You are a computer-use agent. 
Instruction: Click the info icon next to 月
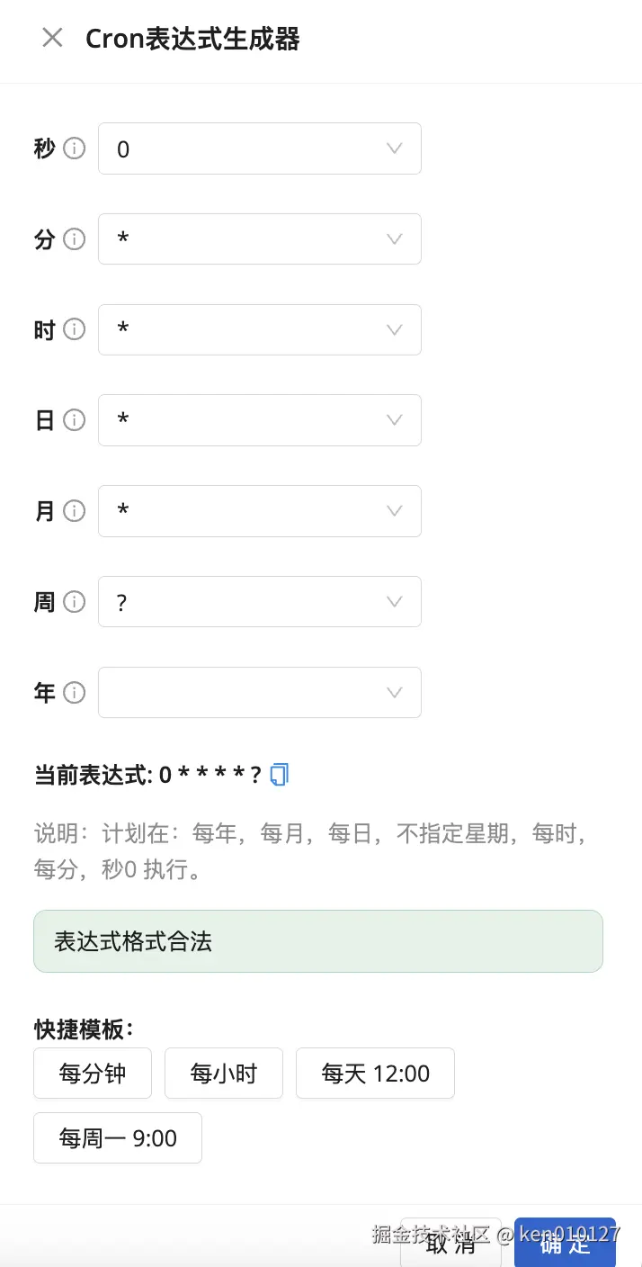pos(76,511)
